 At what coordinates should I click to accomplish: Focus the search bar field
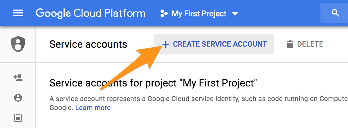pos(334,13)
